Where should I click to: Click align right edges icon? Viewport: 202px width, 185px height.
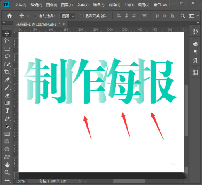[x=134, y=16]
